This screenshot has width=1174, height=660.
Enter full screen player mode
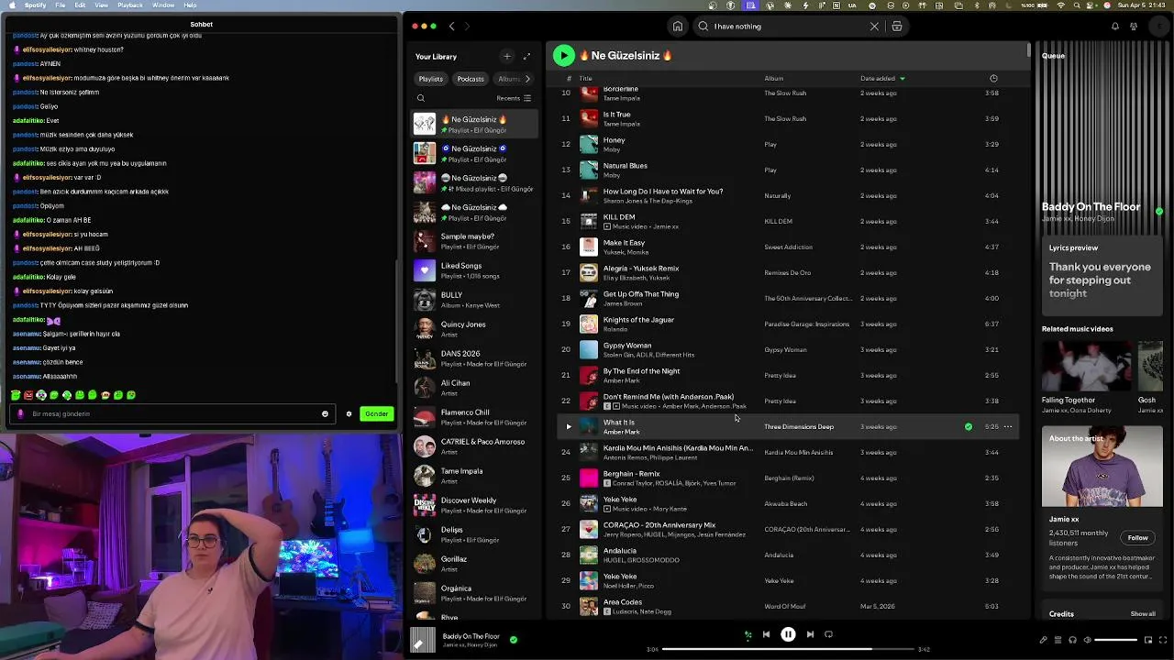click(1163, 640)
